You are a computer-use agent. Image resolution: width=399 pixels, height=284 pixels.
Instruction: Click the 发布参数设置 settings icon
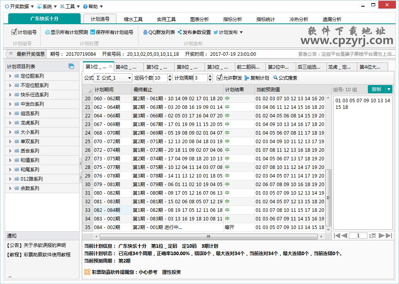(x=179, y=33)
